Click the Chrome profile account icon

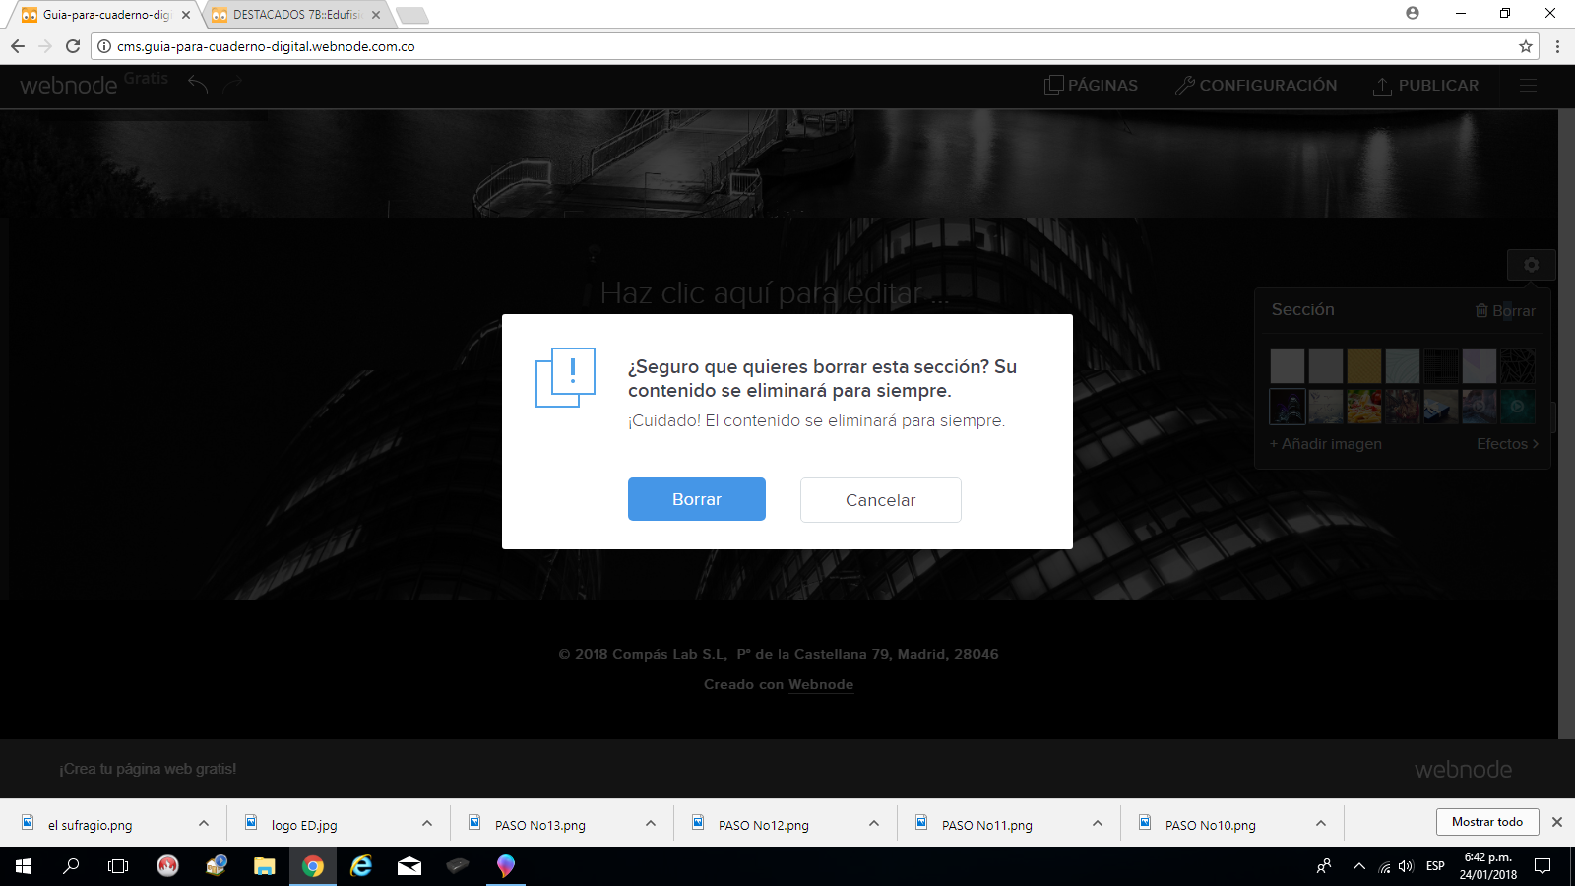pyautogui.click(x=1413, y=13)
